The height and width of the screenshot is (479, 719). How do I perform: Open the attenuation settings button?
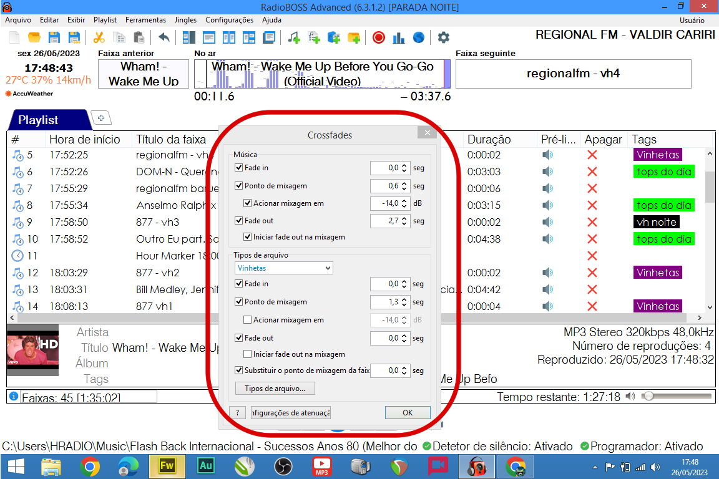pyautogui.click(x=291, y=412)
